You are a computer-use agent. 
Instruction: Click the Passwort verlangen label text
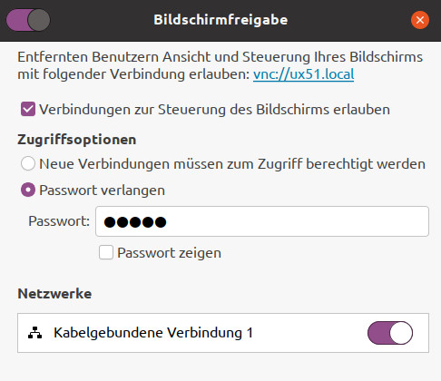point(103,190)
